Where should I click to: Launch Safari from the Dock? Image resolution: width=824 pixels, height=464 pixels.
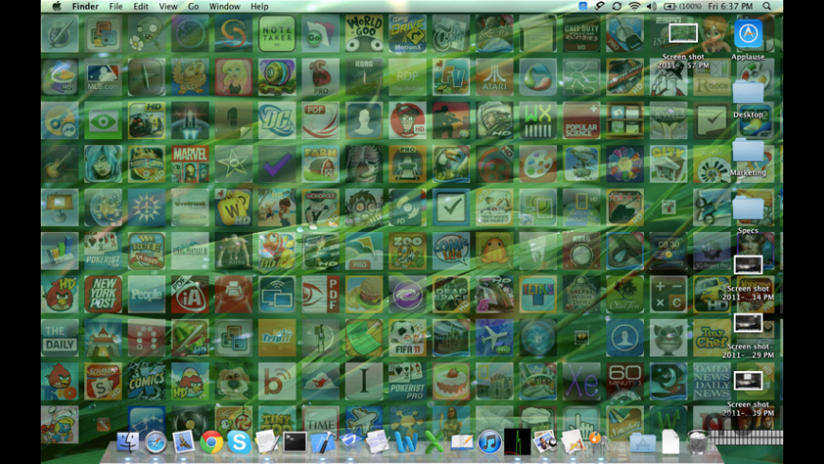[155, 442]
